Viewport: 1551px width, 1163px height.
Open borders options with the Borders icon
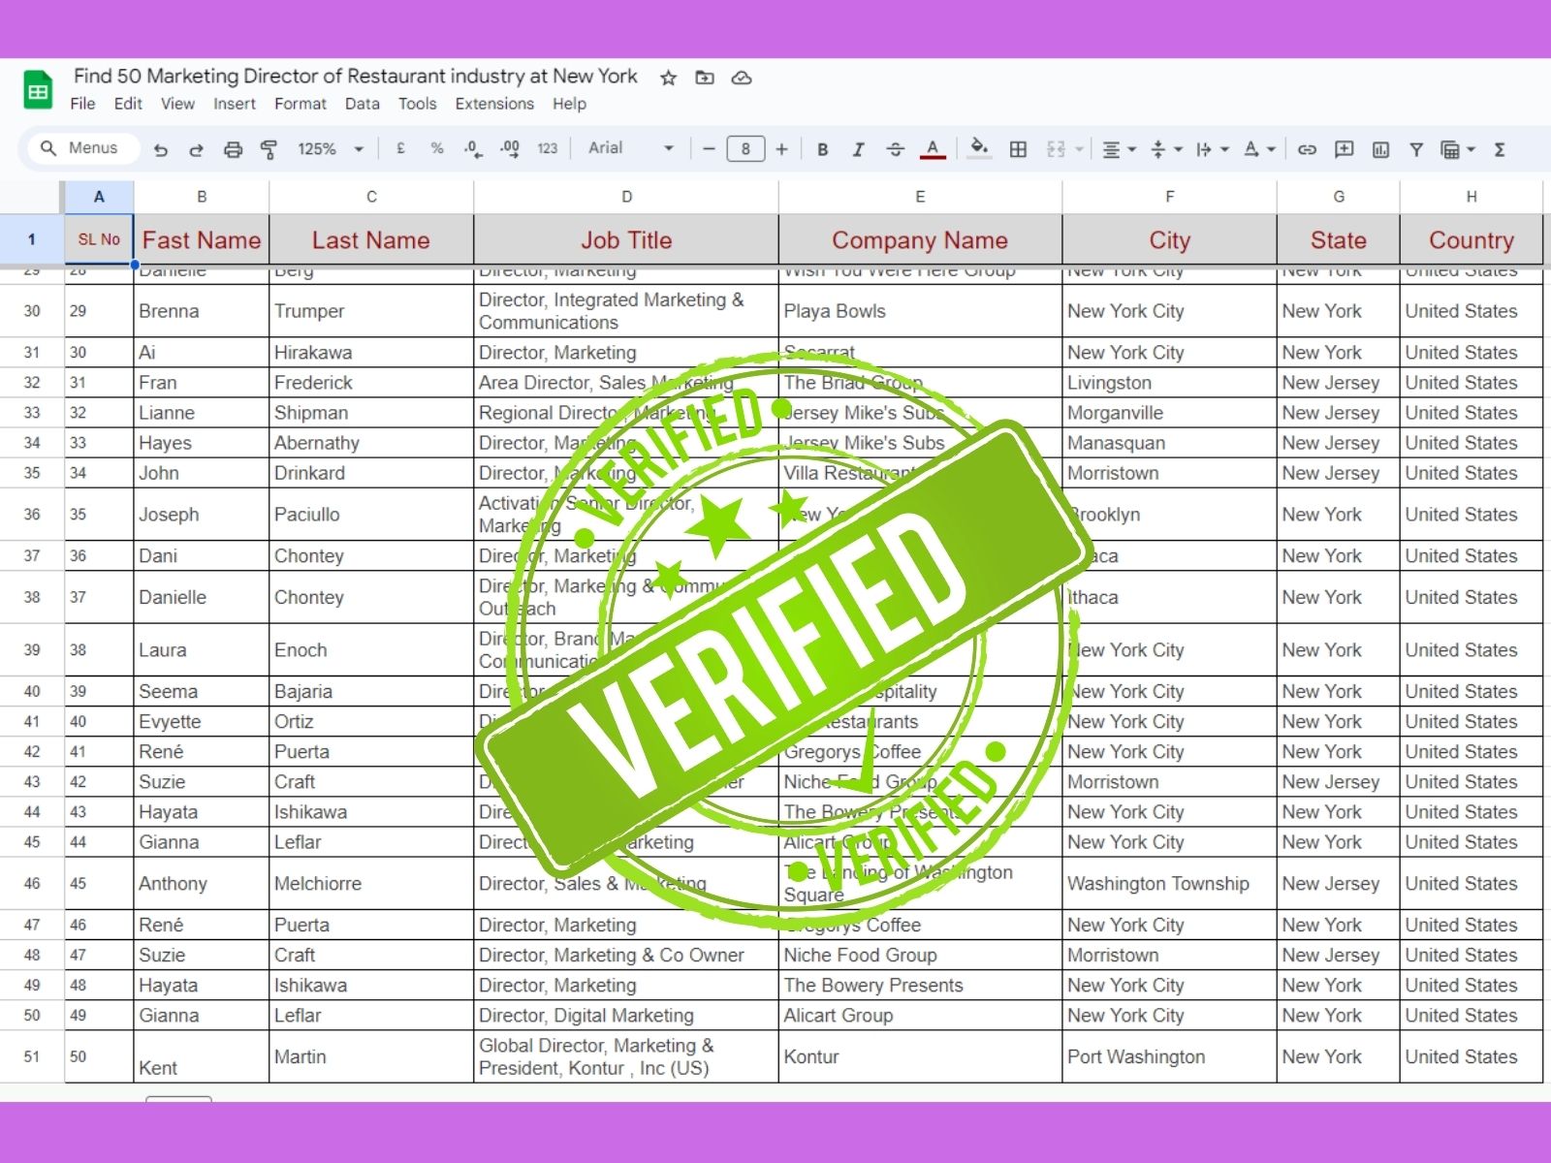click(1018, 148)
